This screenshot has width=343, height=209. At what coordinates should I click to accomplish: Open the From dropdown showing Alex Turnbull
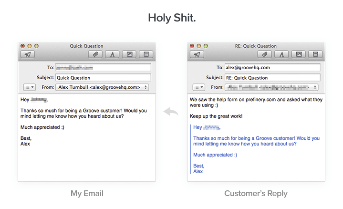(102, 87)
